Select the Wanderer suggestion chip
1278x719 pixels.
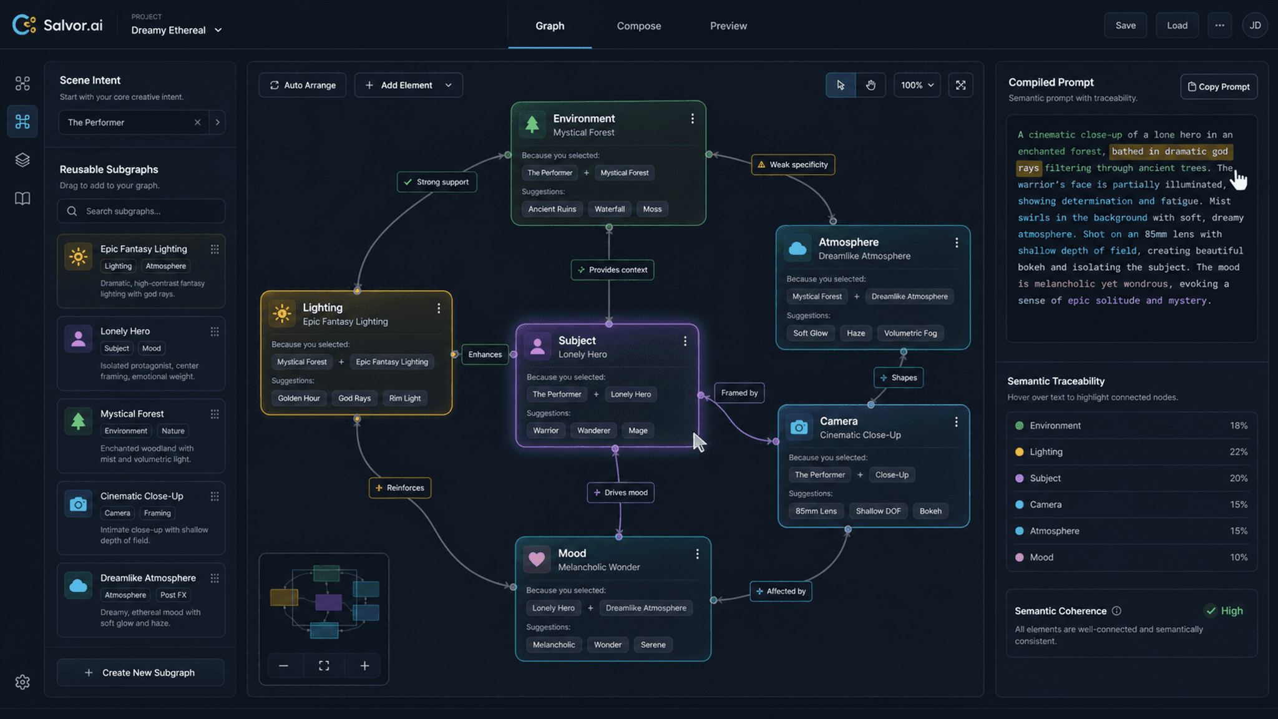[x=593, y=431]
